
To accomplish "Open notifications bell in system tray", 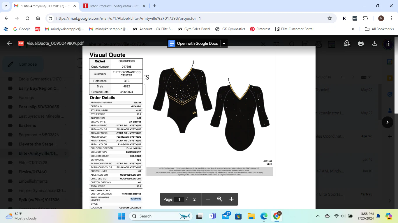I will click(378, 216).
